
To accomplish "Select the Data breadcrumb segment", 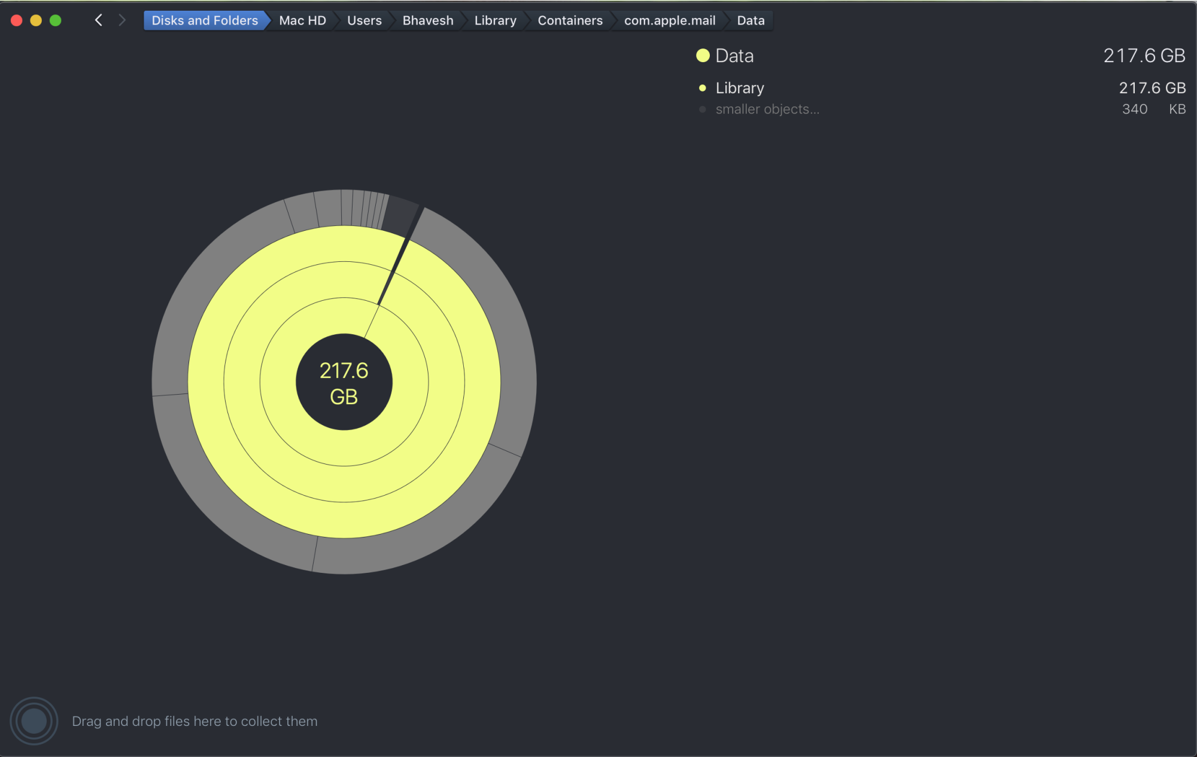I will click(x=751, y=20).
